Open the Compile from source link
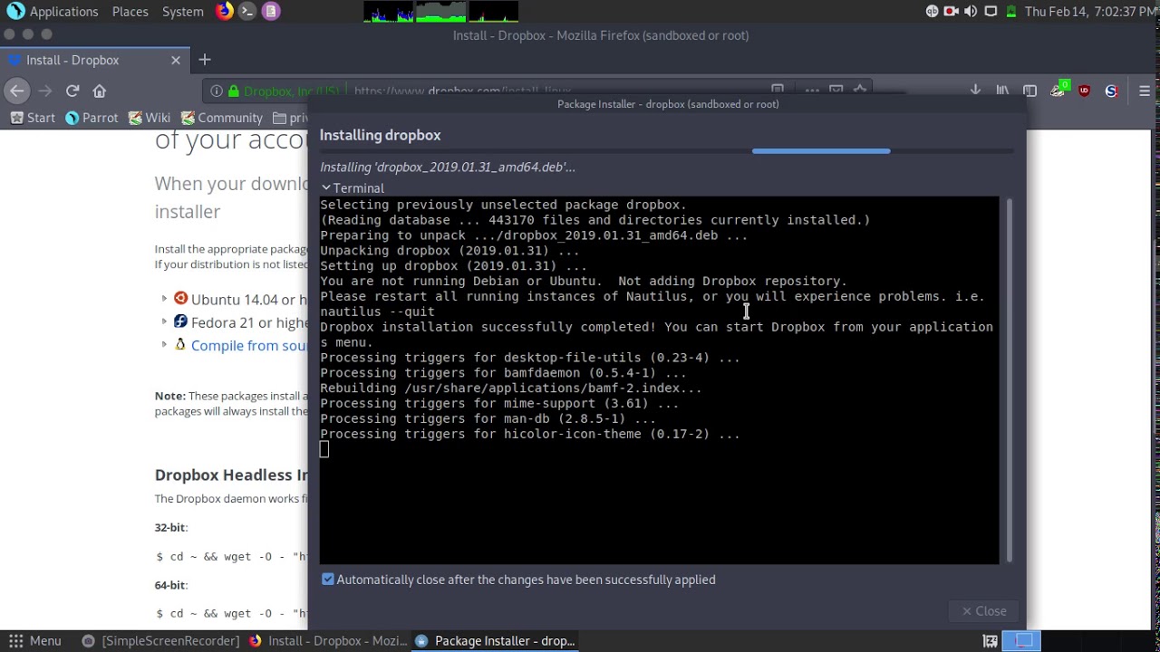 pos(249,345)
